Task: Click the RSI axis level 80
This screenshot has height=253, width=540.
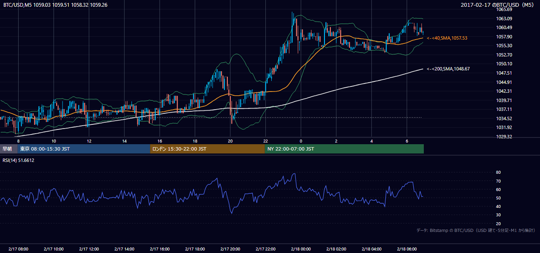Action: [x=498, y=172]
